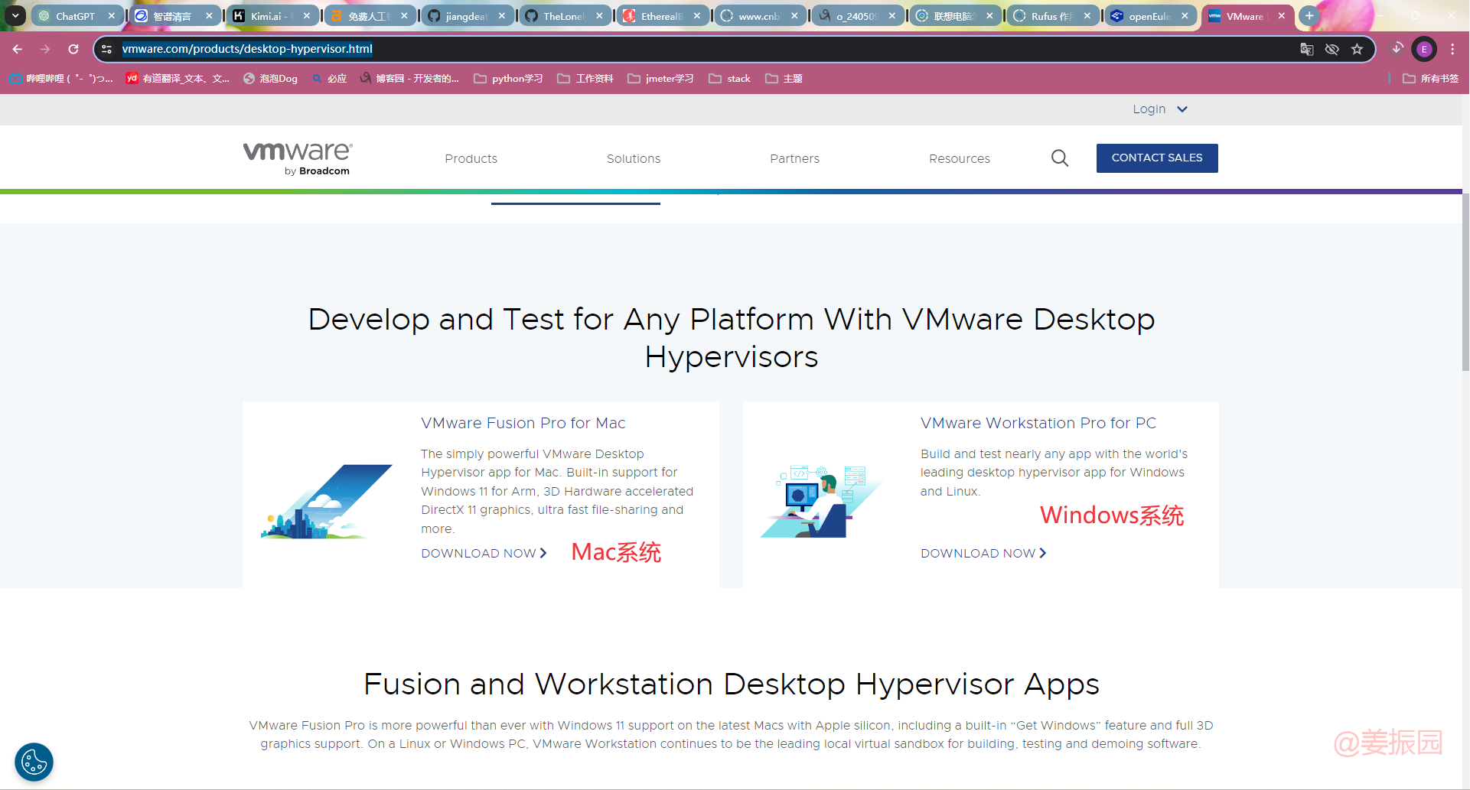Screen dimensions: 1470x790
Task: Click the VMware Workstation Pro for PC heading
Action: (x=1038, y=423)
